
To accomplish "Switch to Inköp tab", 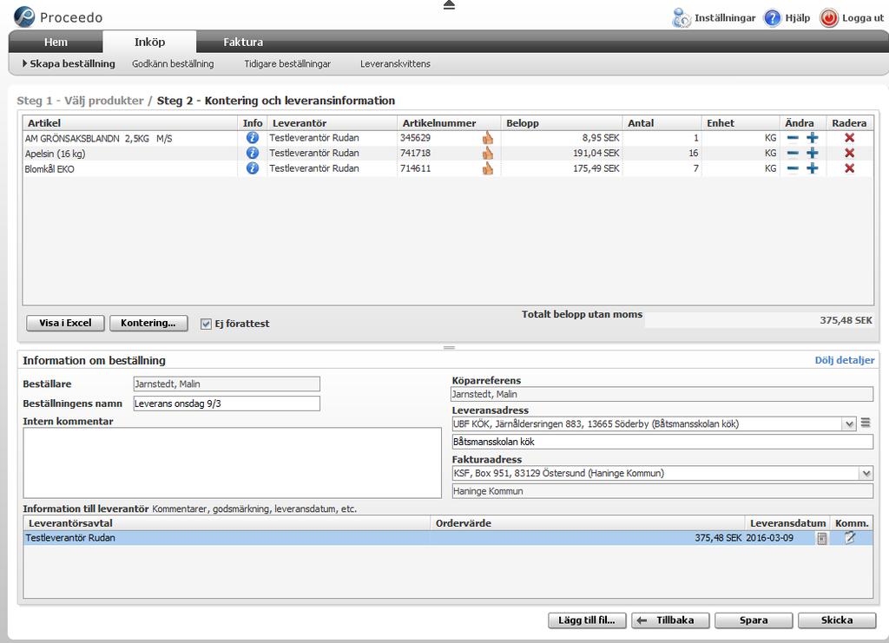I will 149,42.
